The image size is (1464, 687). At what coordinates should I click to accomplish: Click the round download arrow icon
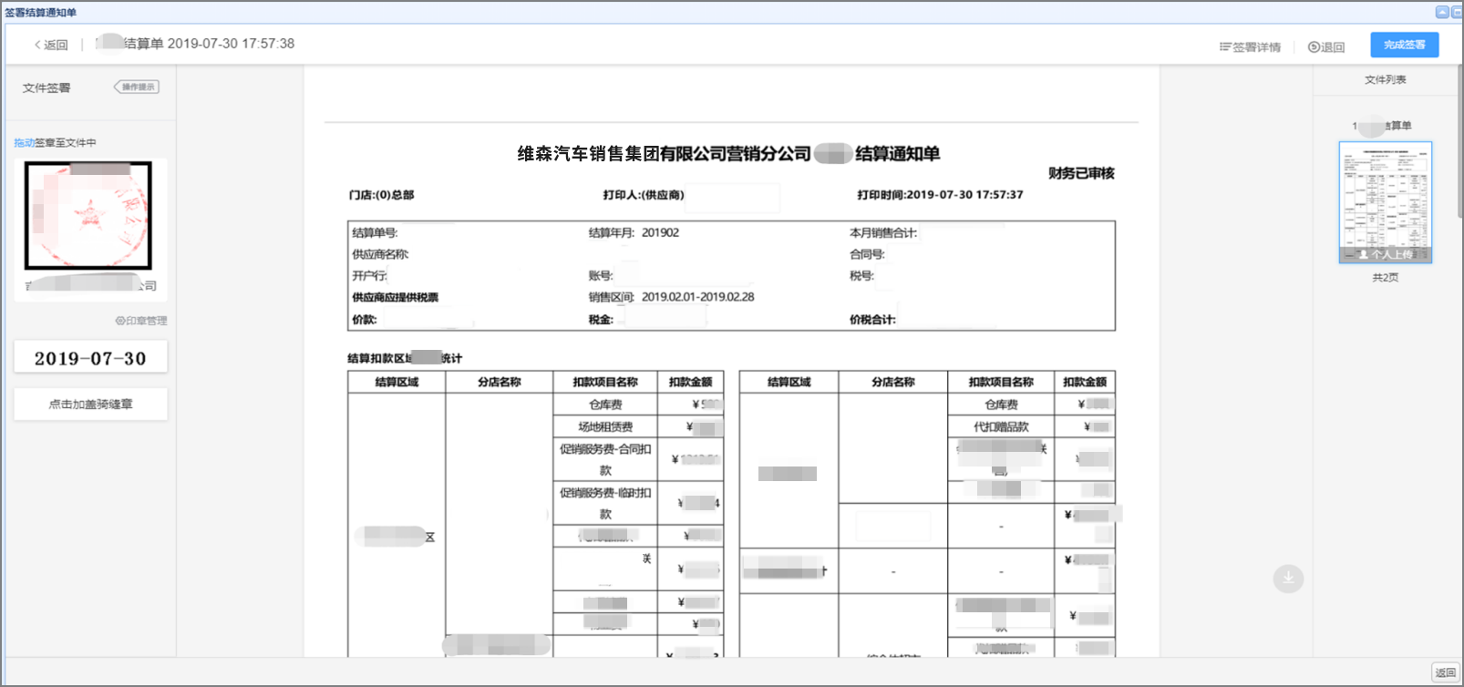click(x=1288, y=578)
